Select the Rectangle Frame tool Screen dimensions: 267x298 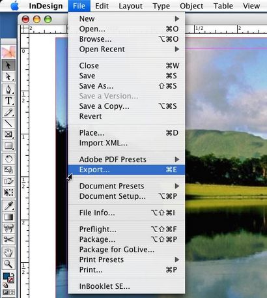8,134
